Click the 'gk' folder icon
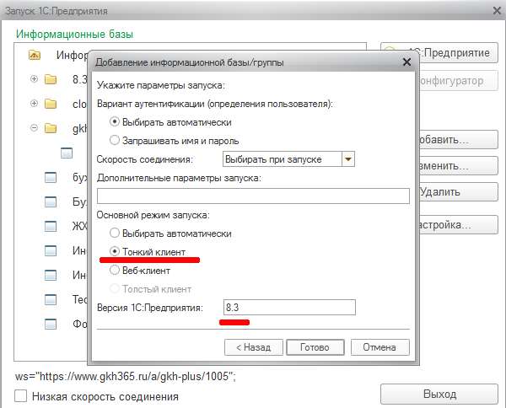This screenshot has width=506, height=408. (51, 128)
